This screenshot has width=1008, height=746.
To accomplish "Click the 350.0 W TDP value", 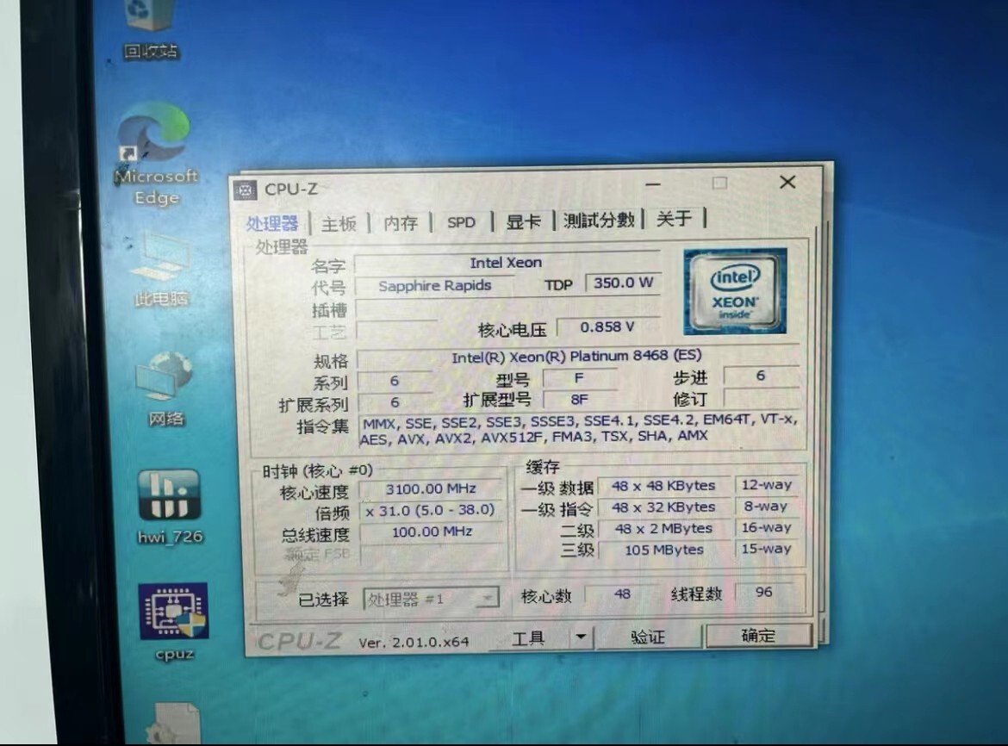I will (x=623, y=283).
